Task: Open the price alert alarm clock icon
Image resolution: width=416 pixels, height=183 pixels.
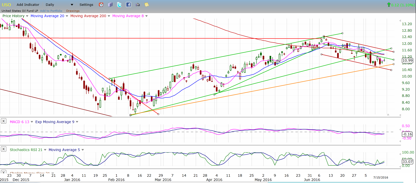Action: click(101, 5)
